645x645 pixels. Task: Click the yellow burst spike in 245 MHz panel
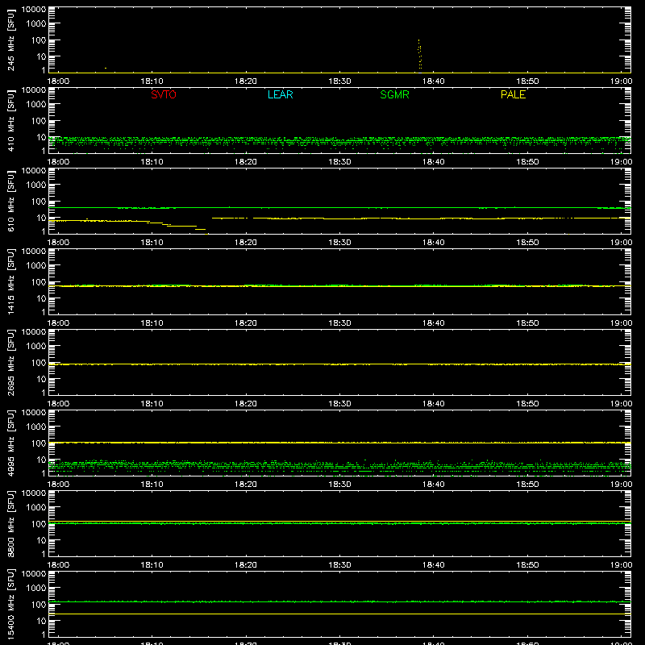point(419,54)
